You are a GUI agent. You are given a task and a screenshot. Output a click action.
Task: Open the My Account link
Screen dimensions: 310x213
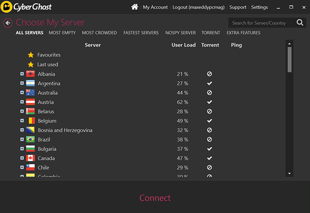tap(155, 7)
